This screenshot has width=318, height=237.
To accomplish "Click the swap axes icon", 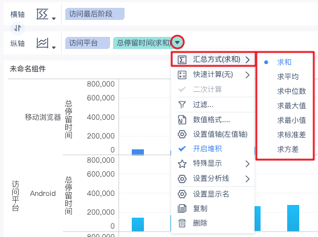I will (x=18, y=28).
